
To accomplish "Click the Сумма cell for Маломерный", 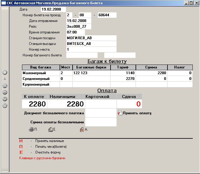I will 152,73.
